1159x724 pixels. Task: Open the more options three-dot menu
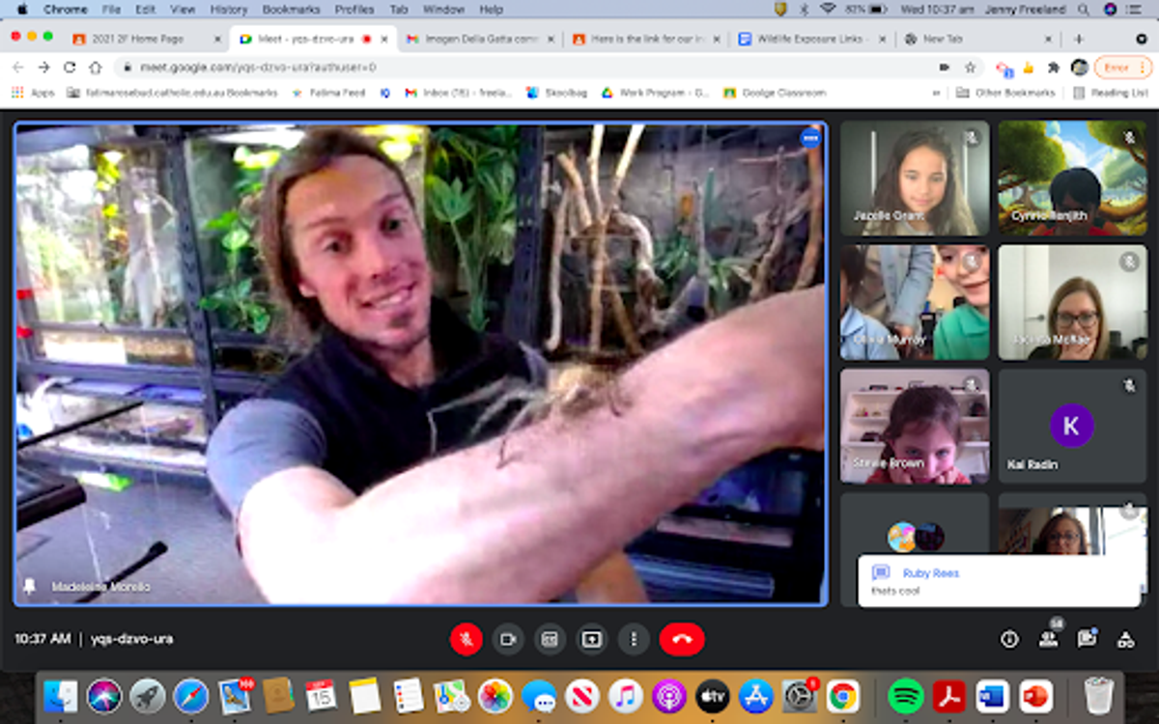[634, 639]
